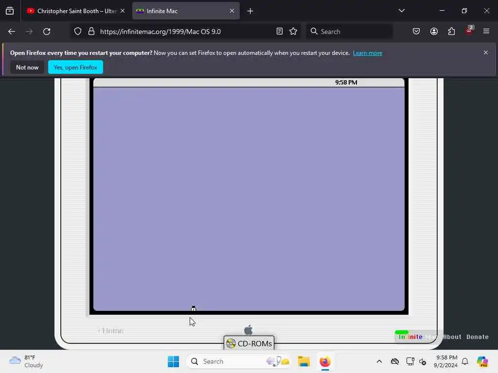This screenshot has height=373, width=498.
Task: Toggle reader view icon
Action: 280,31
